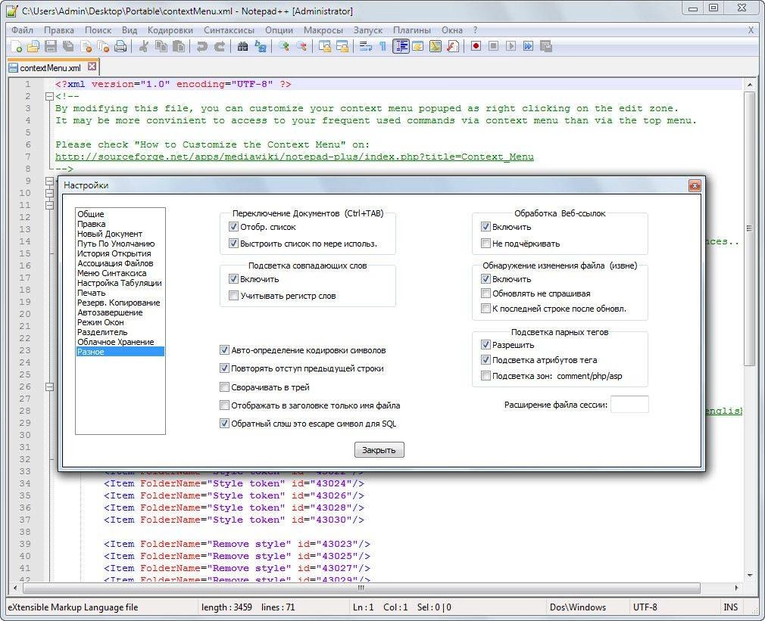
Task: Toggle 'Обратный слэш это escape символ для SQL'
Action: pos(224,424)
